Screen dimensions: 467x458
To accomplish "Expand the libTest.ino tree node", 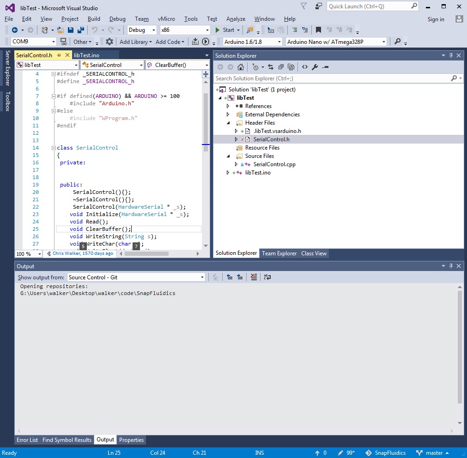I will 228,173.
